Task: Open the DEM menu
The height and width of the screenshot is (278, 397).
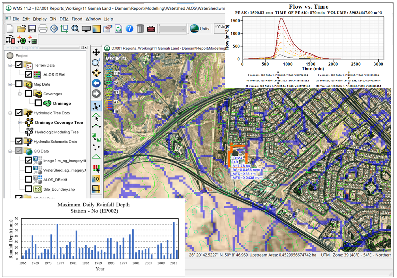Action: point(64,19)
